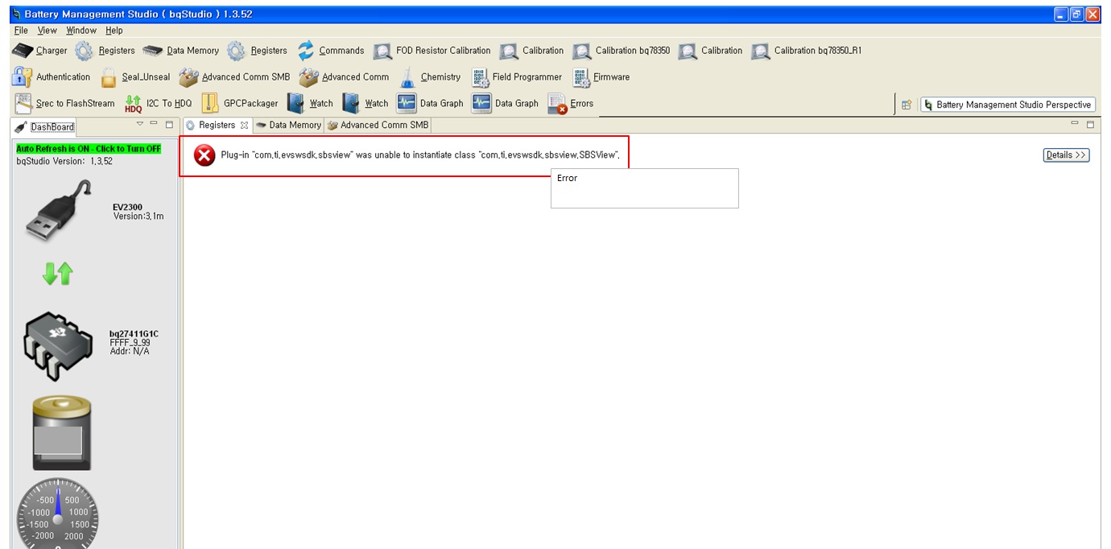Open the first Watch tool
The image size is (1111, 549).
coord(310,104)
